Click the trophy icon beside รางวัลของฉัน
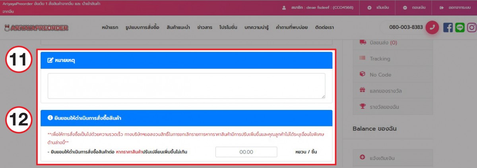 pyautogui.click(x=362, y=106)
